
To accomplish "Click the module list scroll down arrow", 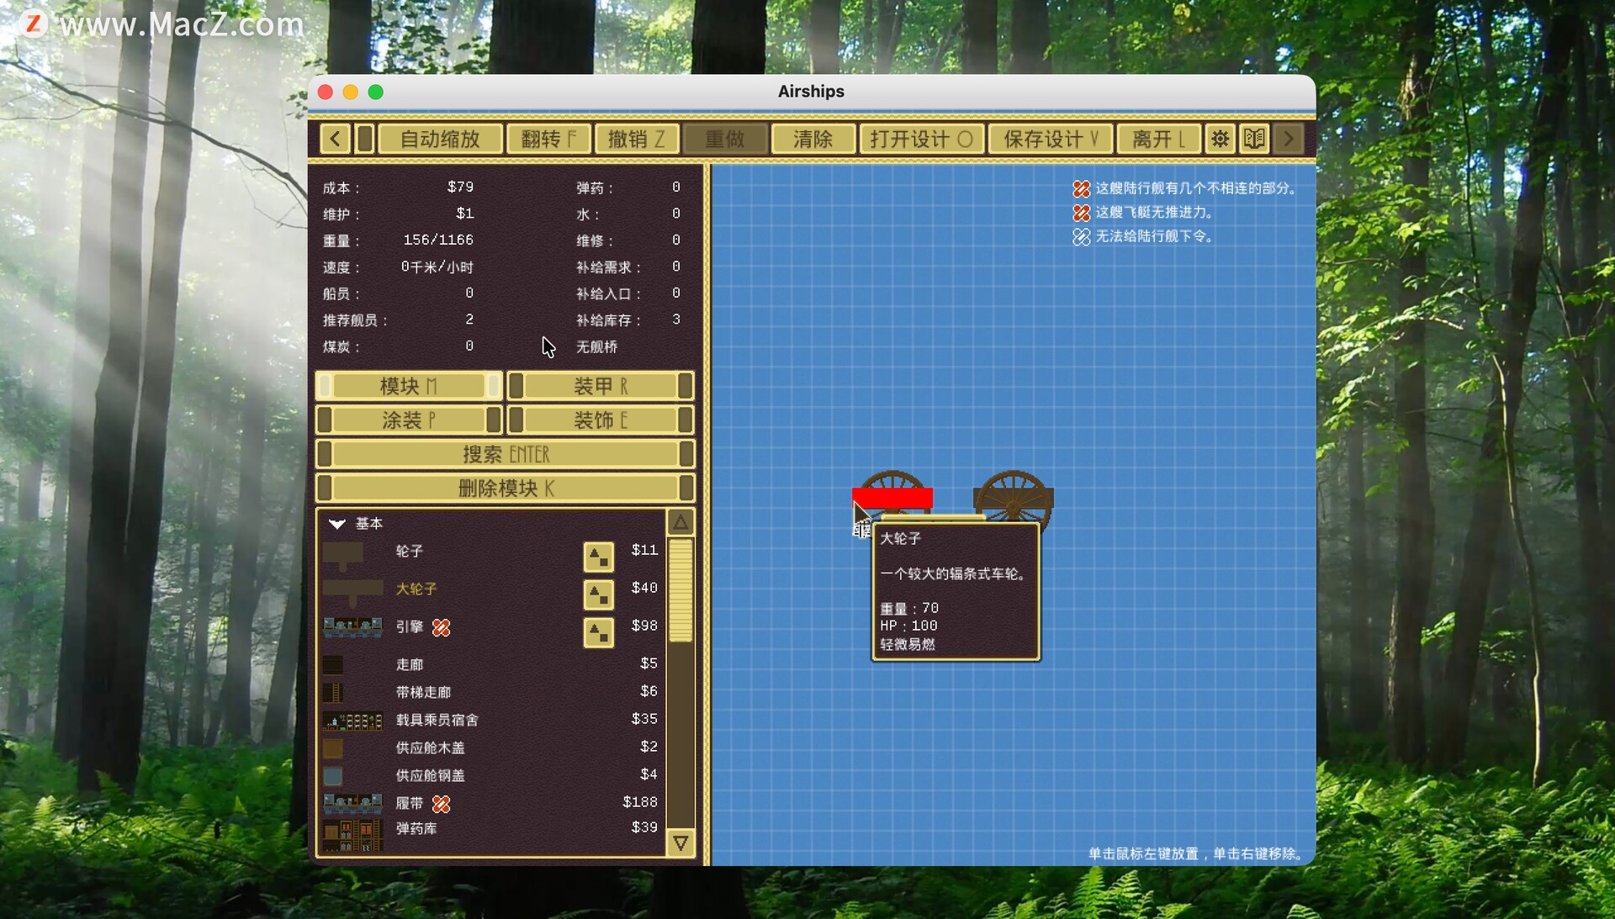I will pos(680,842).
